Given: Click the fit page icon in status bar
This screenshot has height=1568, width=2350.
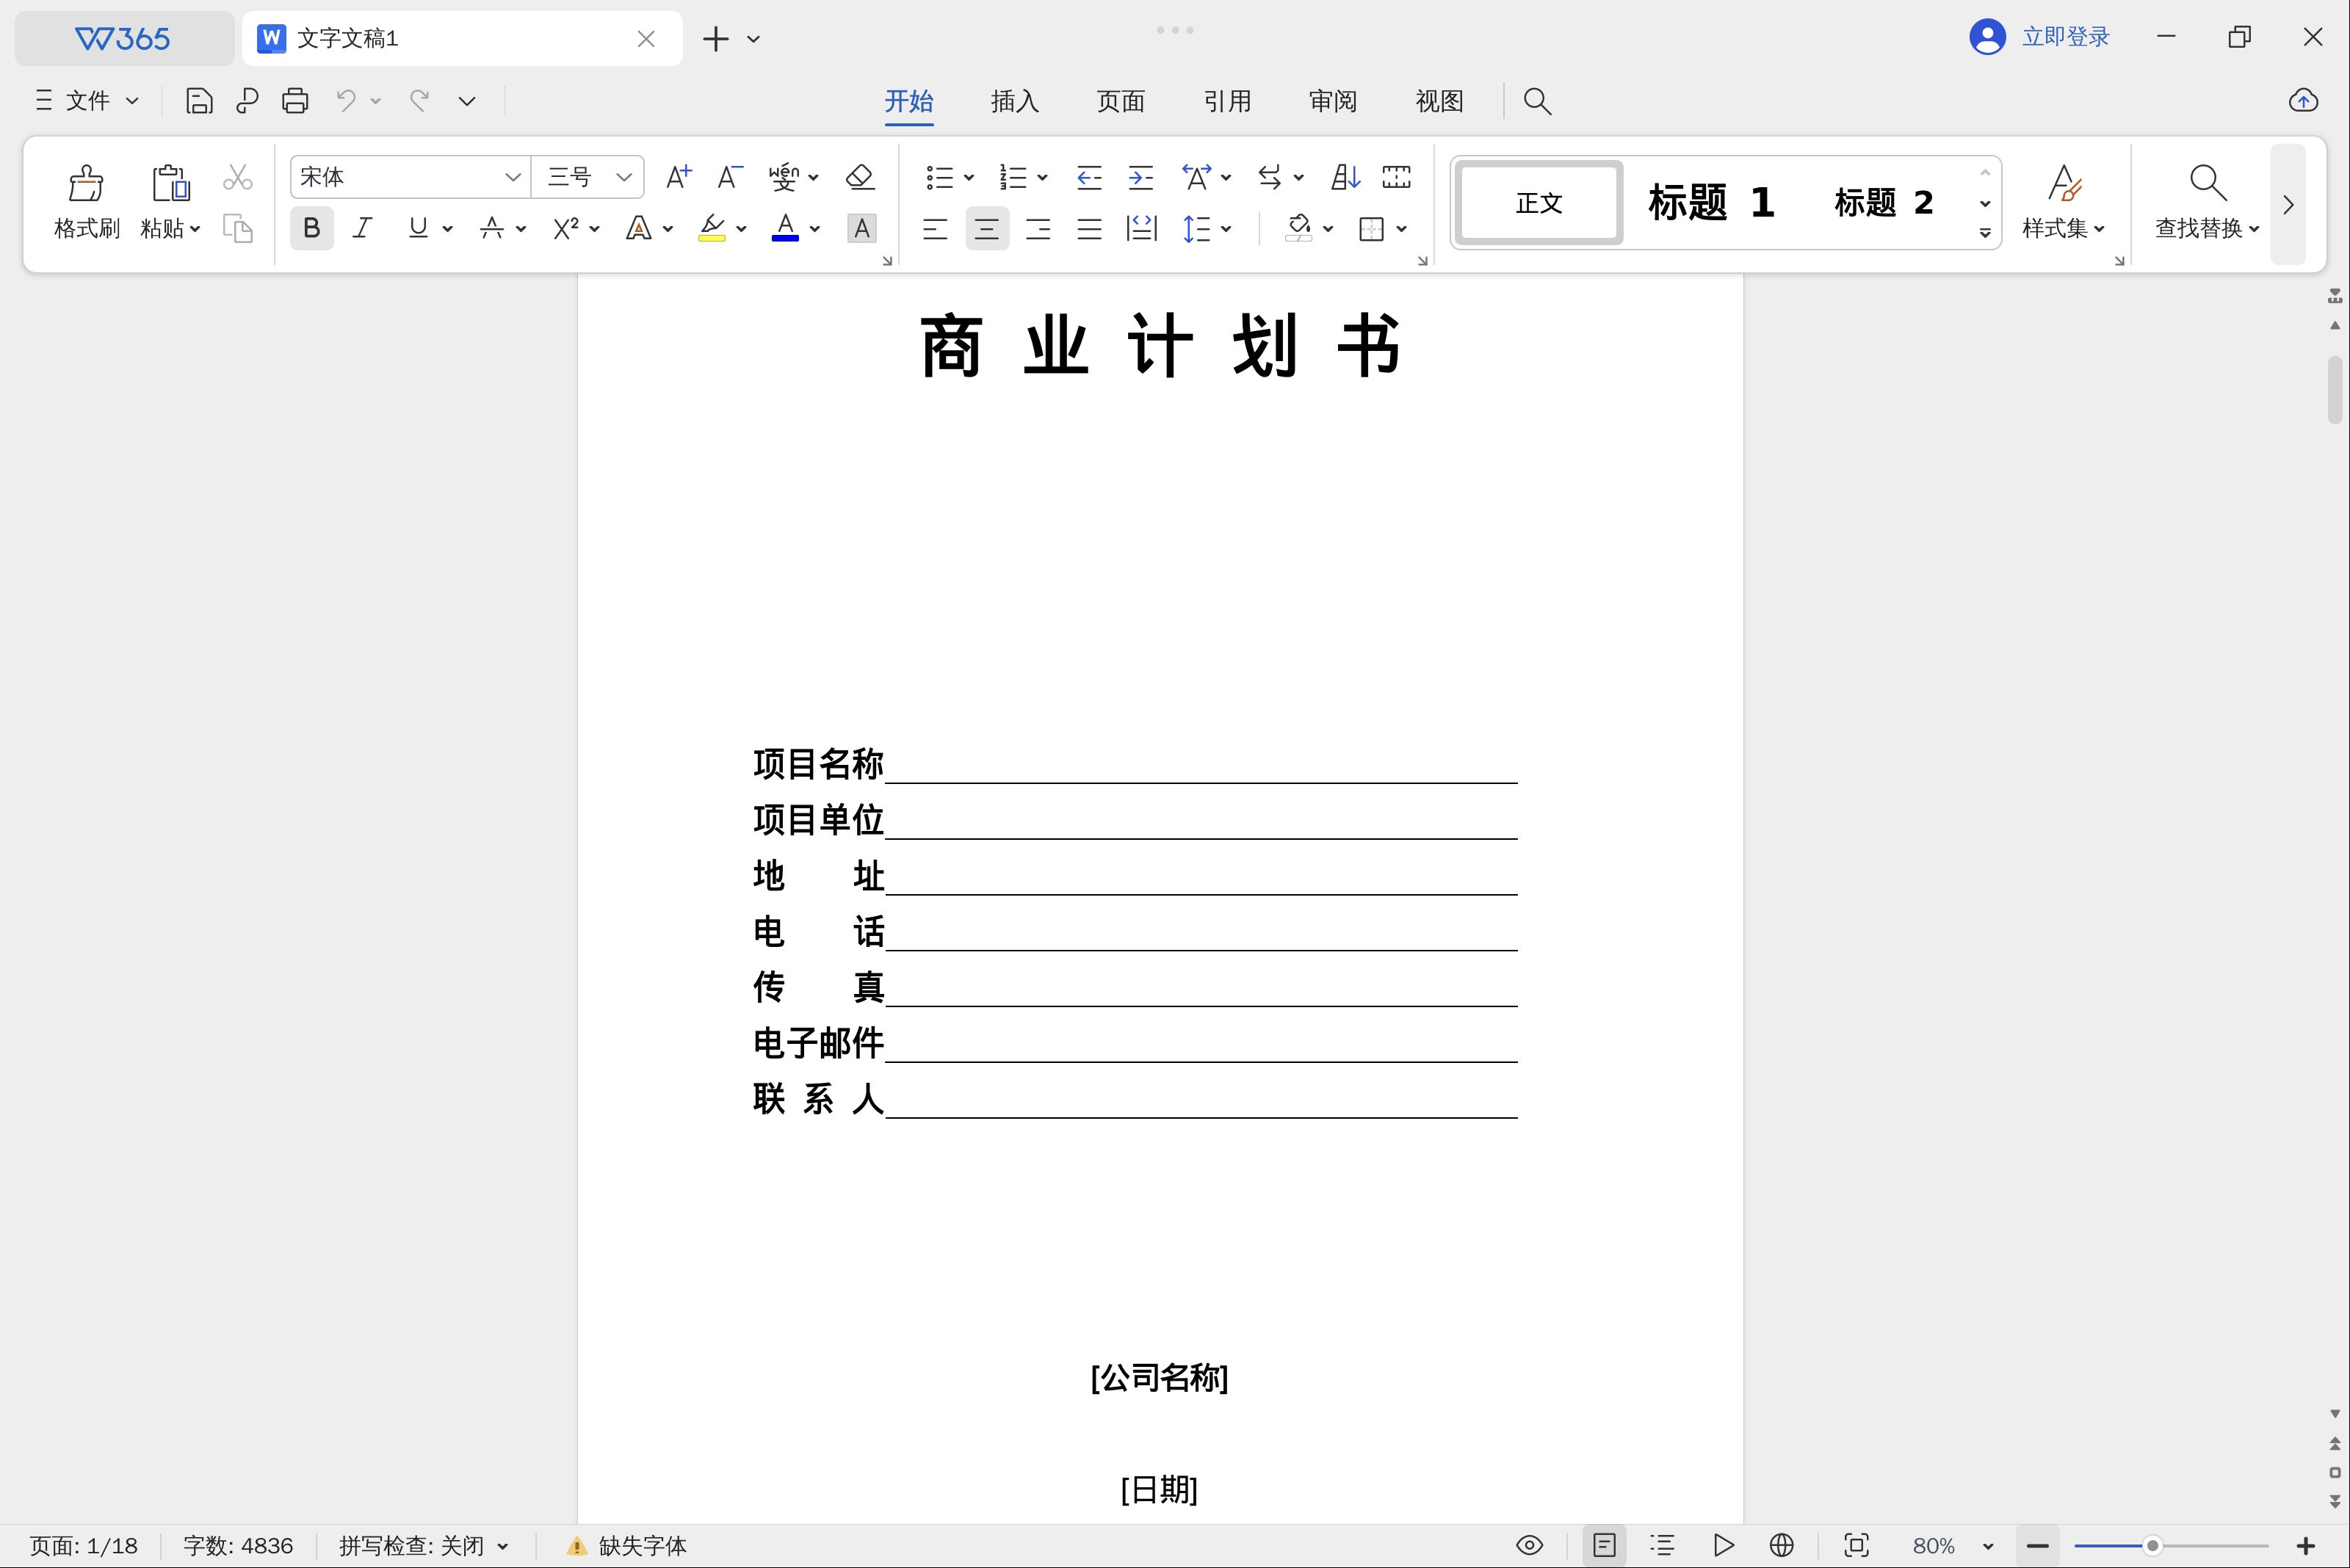Looking at the screenshot, I should [1856, 1545].
